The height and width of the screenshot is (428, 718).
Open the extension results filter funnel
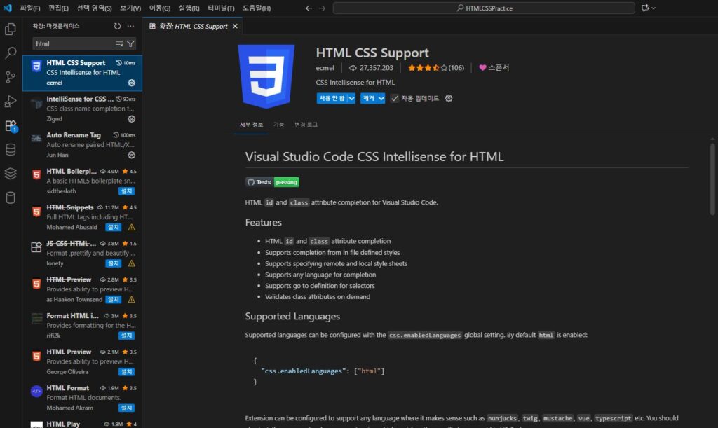130,43
